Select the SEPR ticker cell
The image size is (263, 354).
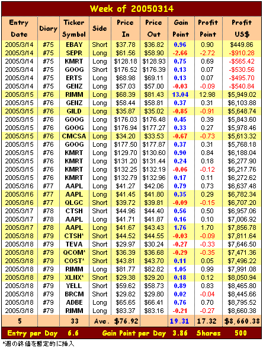74,53
